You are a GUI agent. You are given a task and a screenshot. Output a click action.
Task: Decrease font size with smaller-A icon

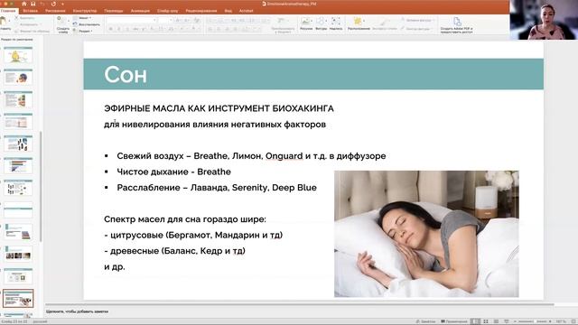click(x=187, y=20)
